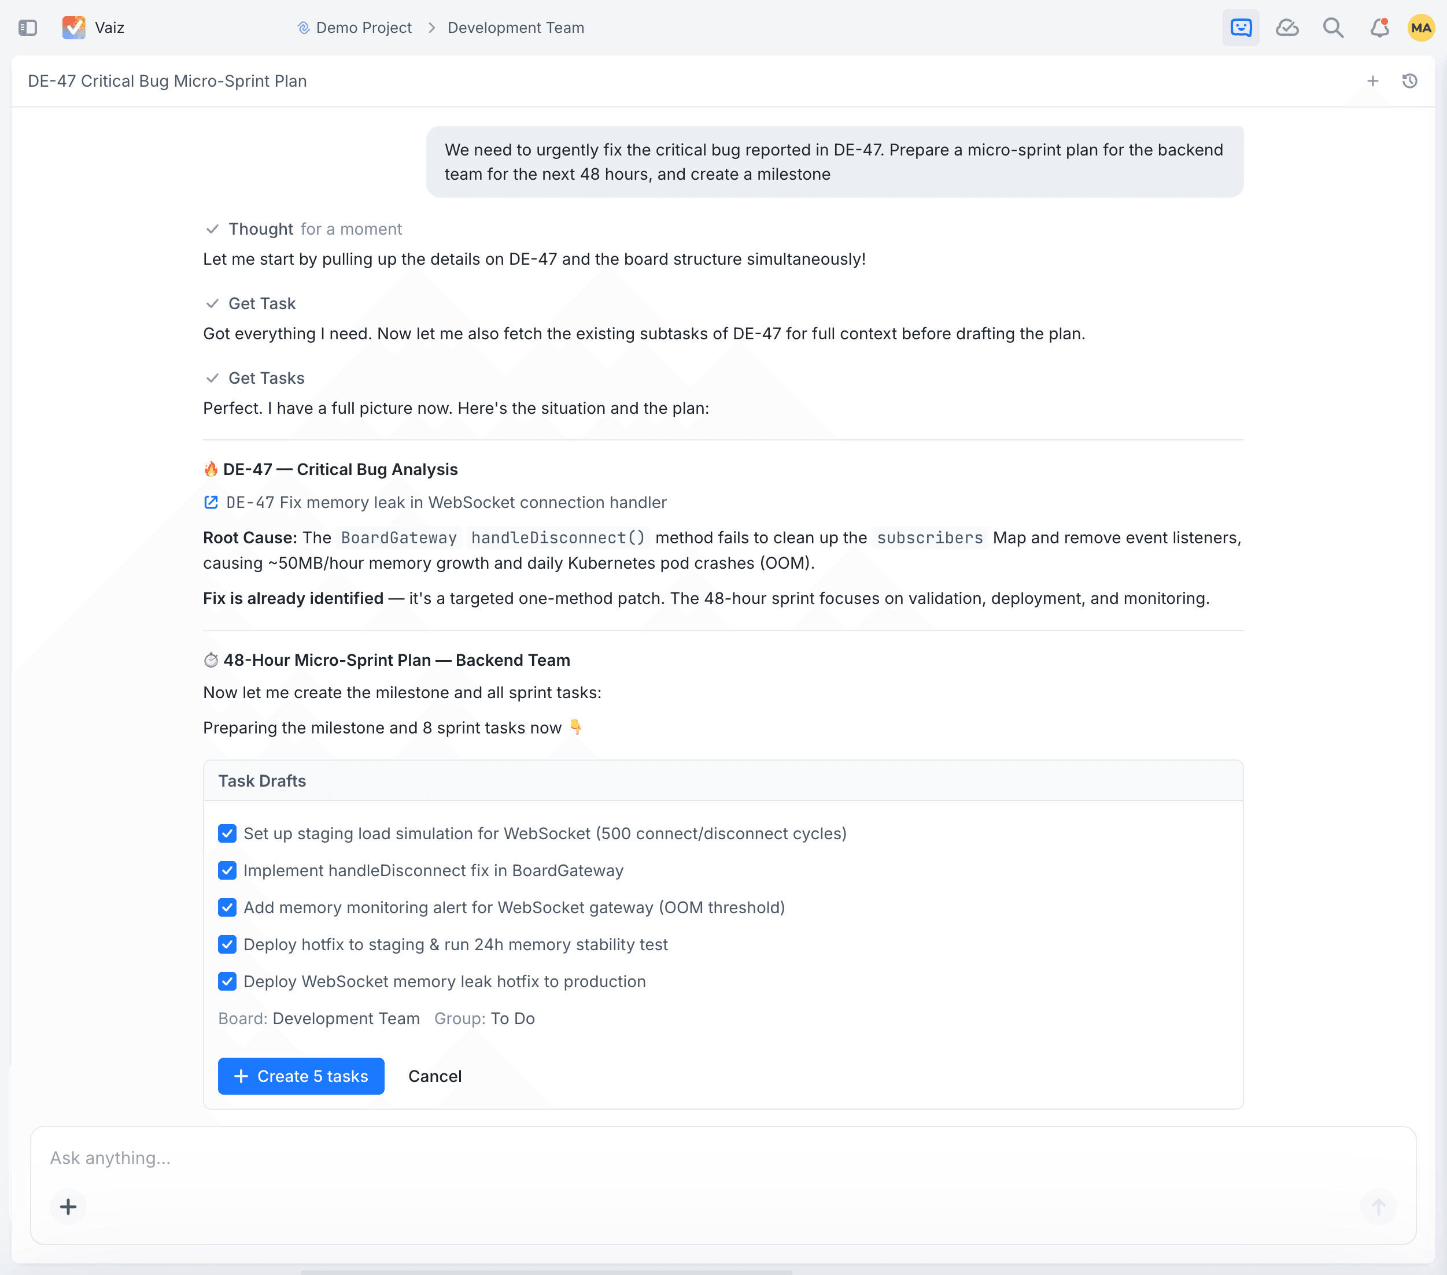Open search with the magnifier icon
The height and width of the screenshot is (1275, 1447).
(x=1334, y=28)
